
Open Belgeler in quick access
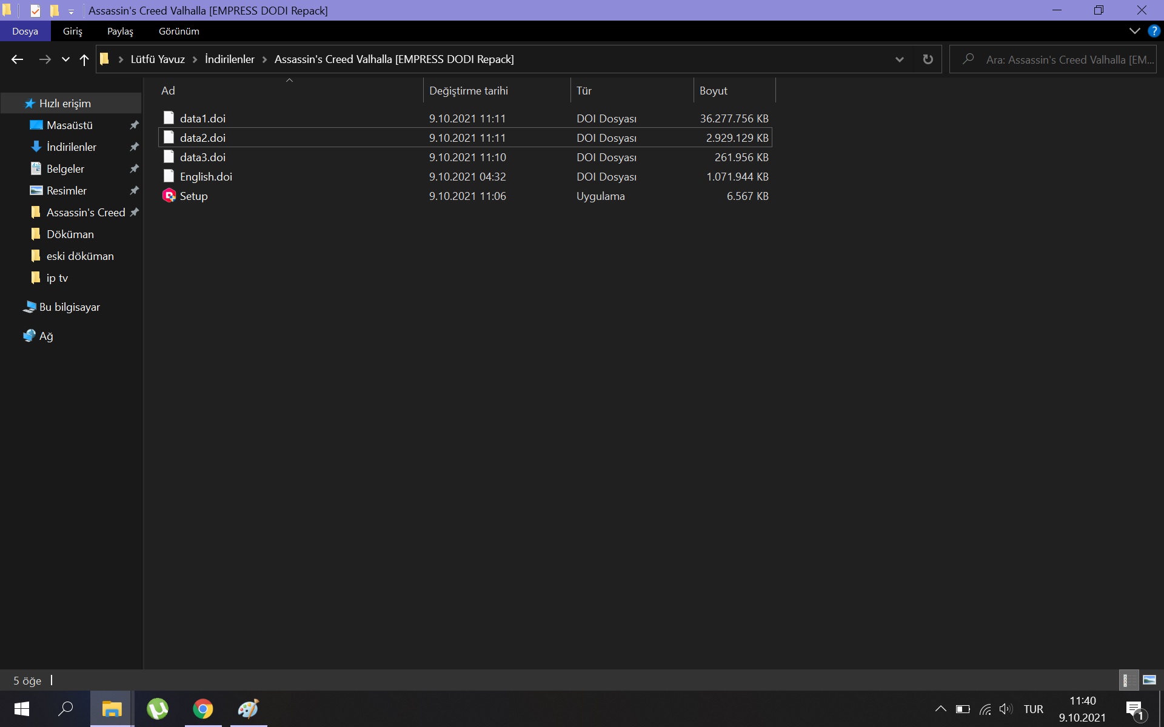tap(65, 169)
